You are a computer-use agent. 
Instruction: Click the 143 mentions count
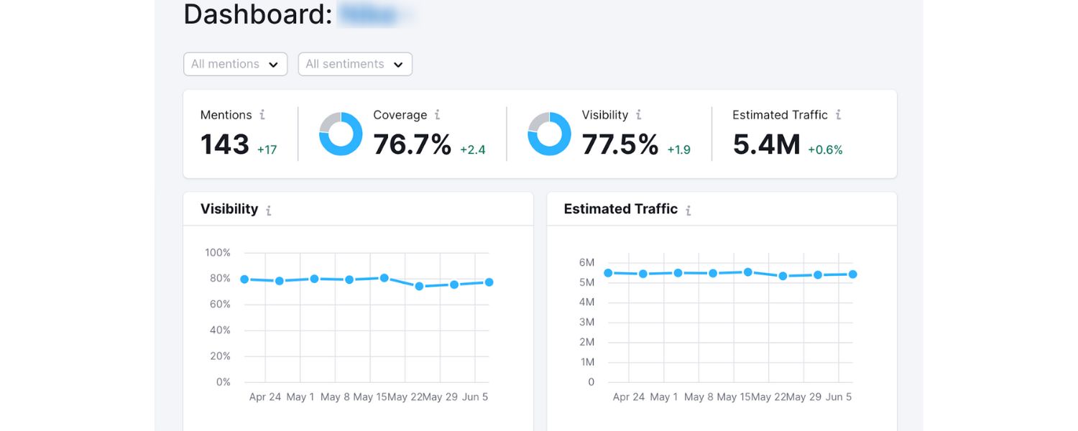click(x=225, y=145)
